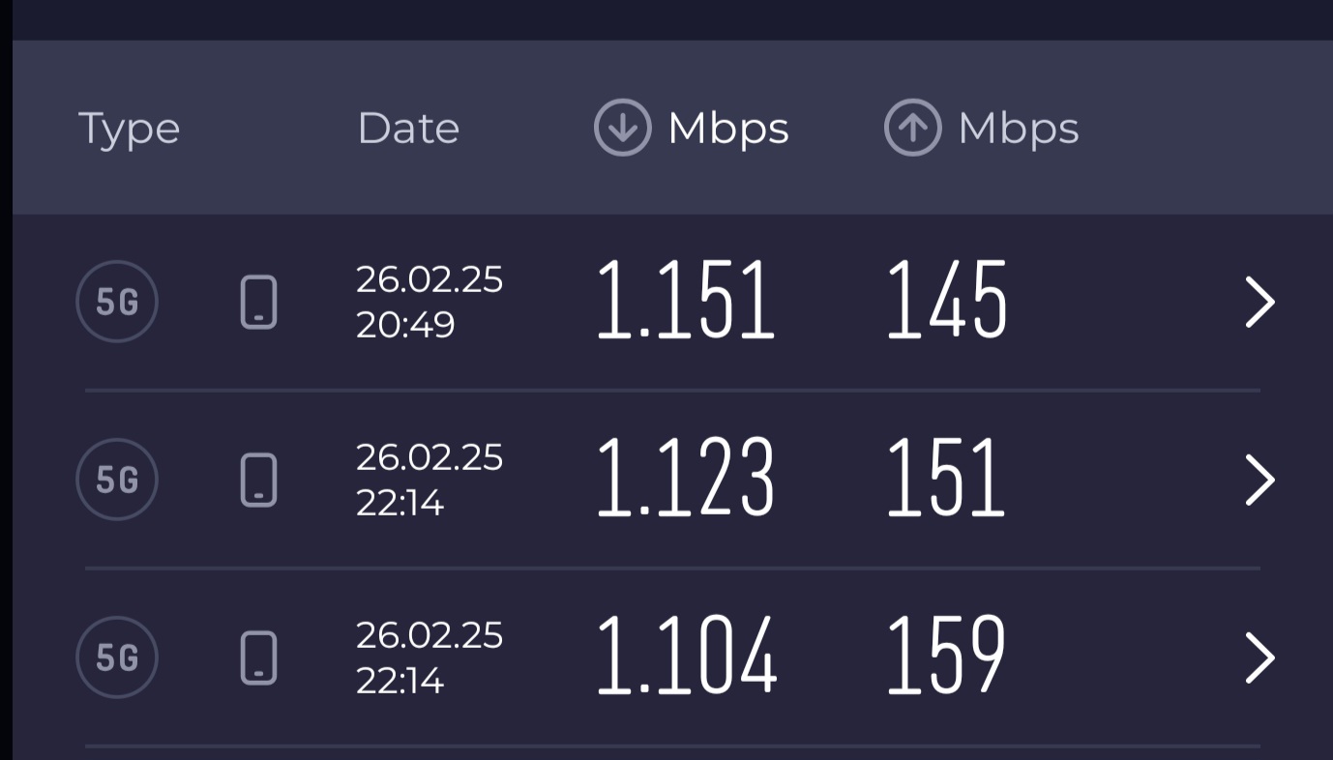
Task: Open details via chevron on the 1.123 result
Action: [x=1259, y=481]
